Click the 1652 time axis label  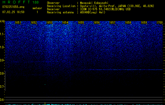click(x=34, y=23)
